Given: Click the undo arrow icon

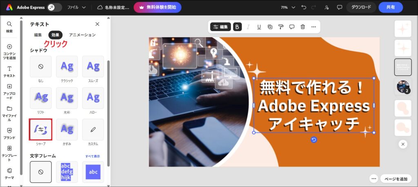Looking at the screenshot, I should point(304,7).
